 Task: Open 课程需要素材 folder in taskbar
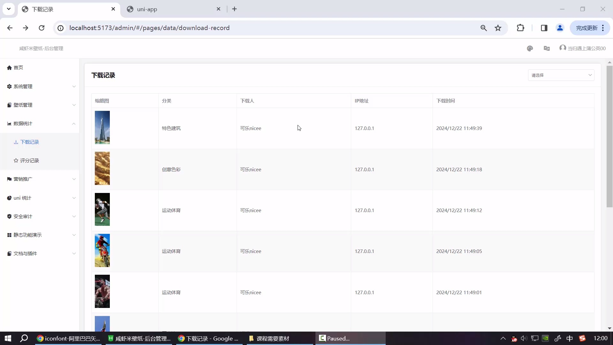(x=272, y=339)
